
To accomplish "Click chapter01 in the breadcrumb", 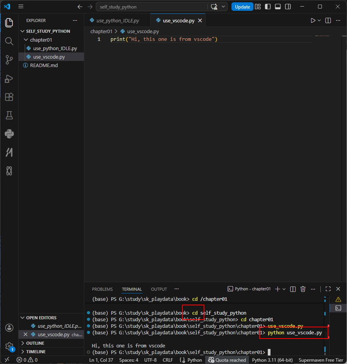I will point(101,31).
